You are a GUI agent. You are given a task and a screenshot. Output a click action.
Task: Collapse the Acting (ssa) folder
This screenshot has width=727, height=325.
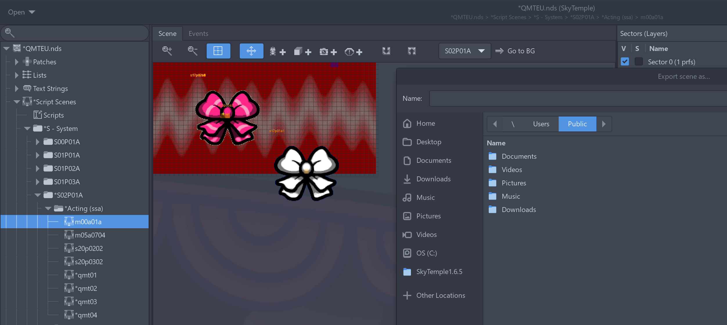click(x=48, y=208)
